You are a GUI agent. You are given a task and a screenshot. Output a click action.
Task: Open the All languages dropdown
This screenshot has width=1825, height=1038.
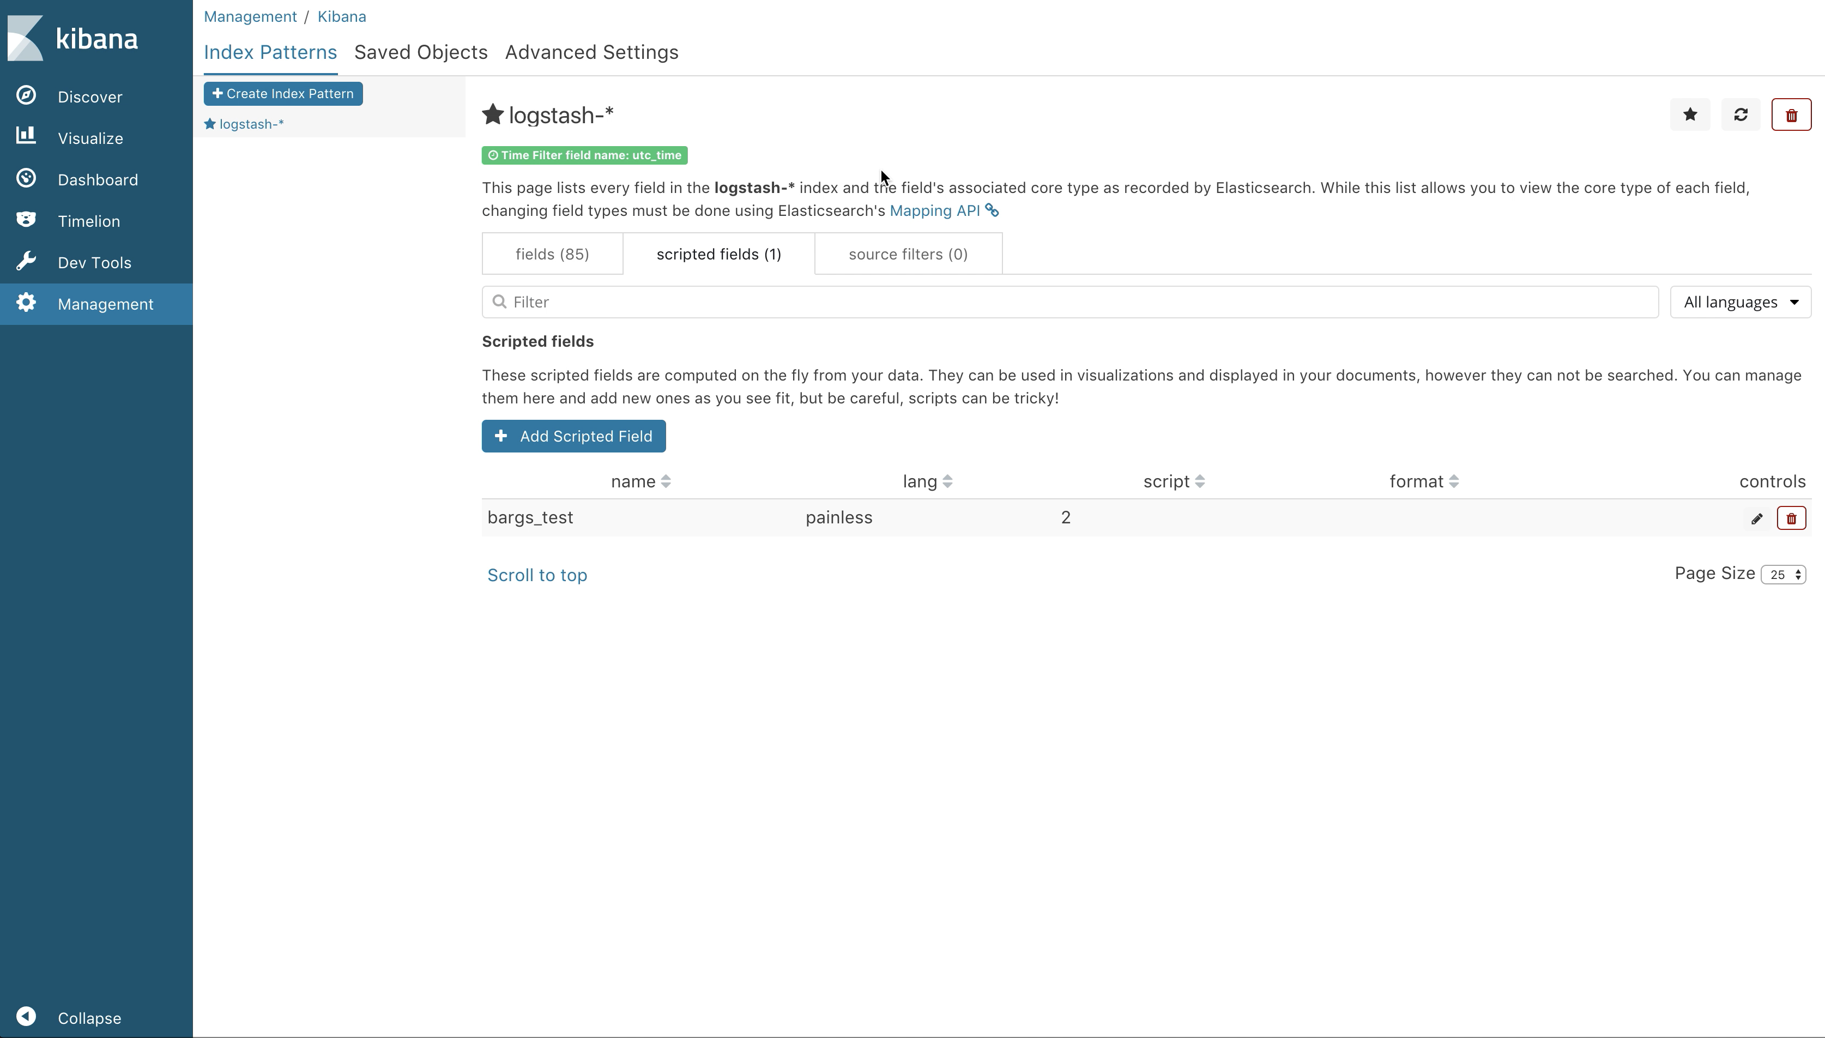1739,302
